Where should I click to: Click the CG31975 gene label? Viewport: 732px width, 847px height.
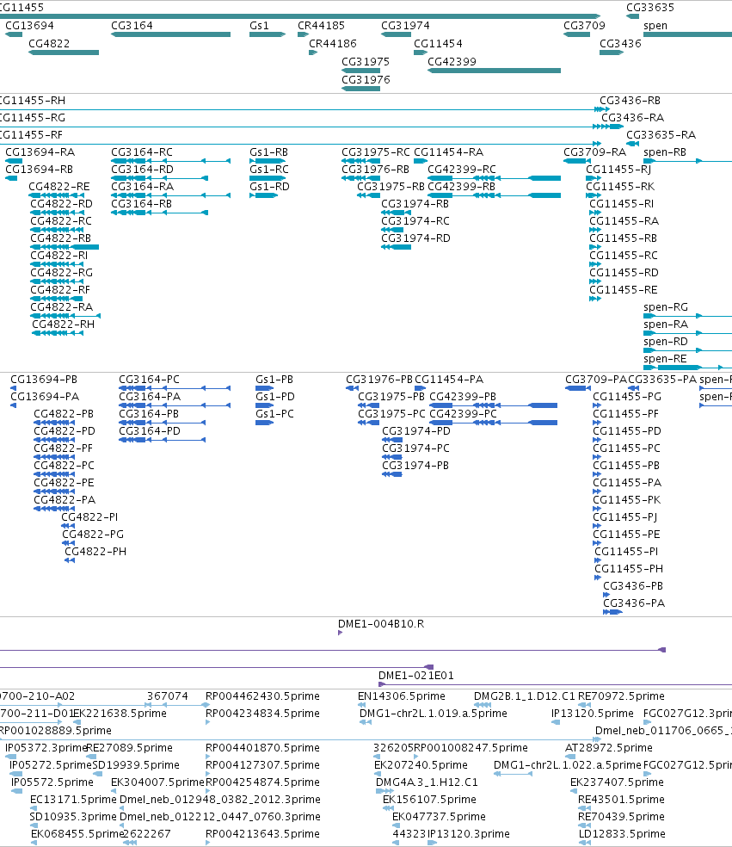point(366,62)
